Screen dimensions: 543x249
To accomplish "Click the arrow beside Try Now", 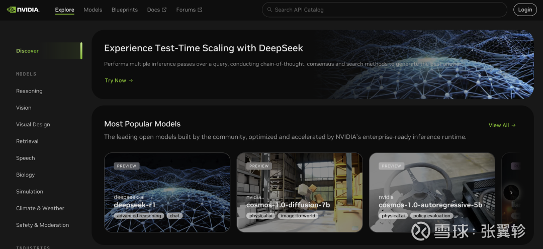I will coord(131,80).
